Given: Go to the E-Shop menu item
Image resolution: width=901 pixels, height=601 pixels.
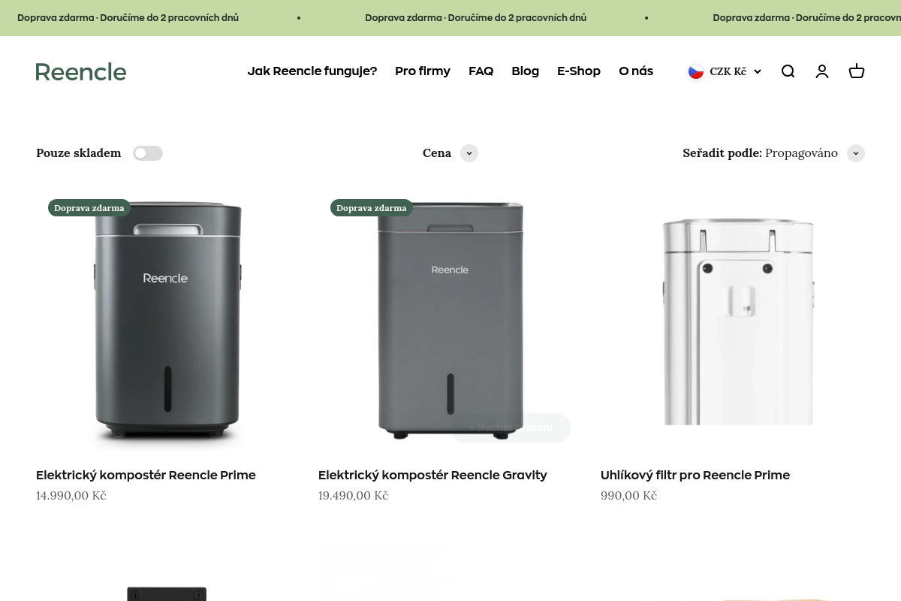Looking at the screenshot, I should (x=578, y=71).
